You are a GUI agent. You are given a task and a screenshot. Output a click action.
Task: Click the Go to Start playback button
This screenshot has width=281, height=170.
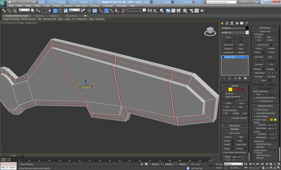click(246, 164)
